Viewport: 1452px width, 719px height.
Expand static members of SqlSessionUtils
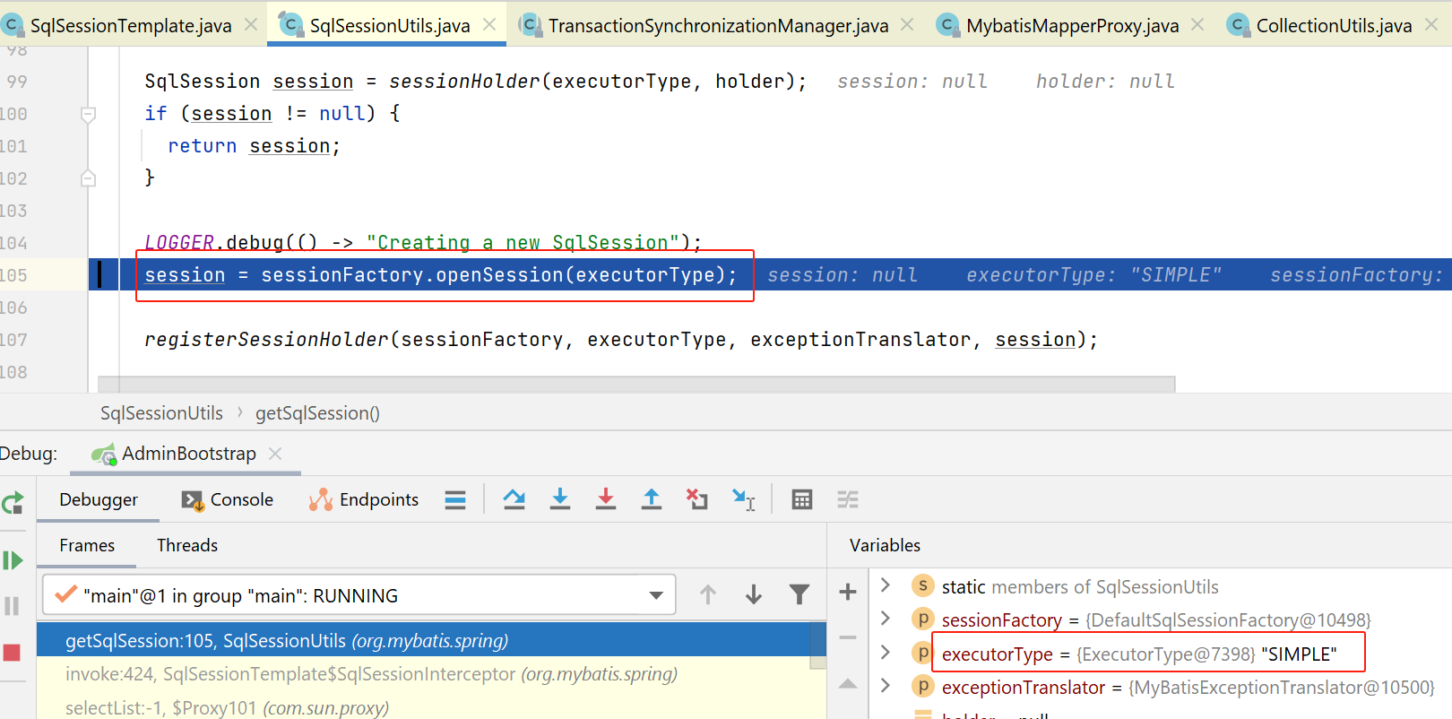point(886,585)
